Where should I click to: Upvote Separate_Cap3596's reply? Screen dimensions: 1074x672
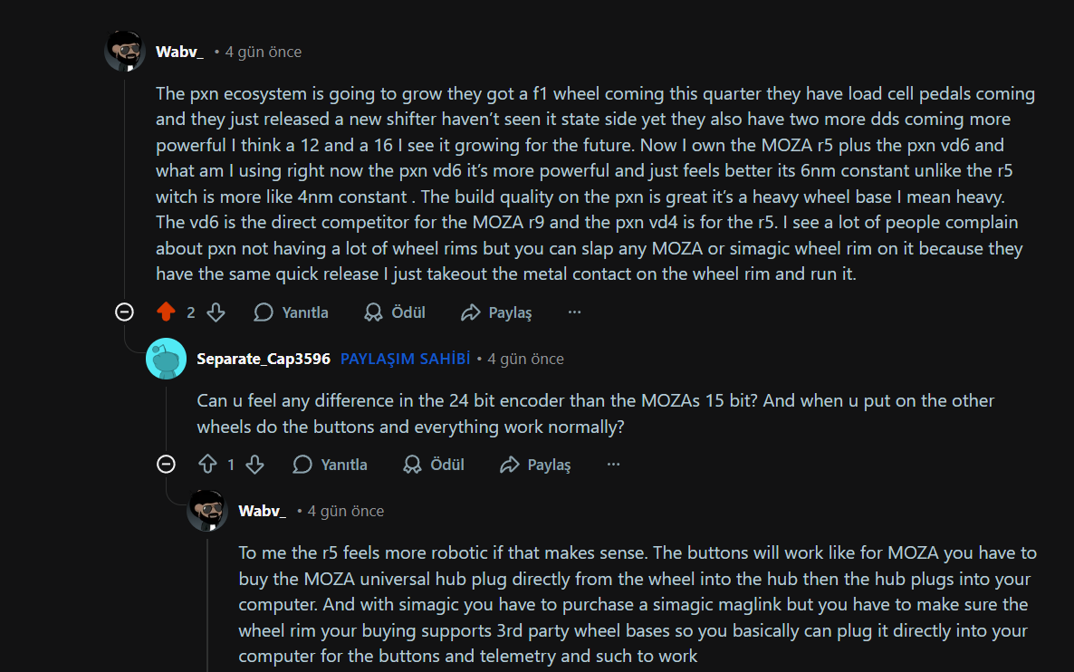[x=207, y=465]
